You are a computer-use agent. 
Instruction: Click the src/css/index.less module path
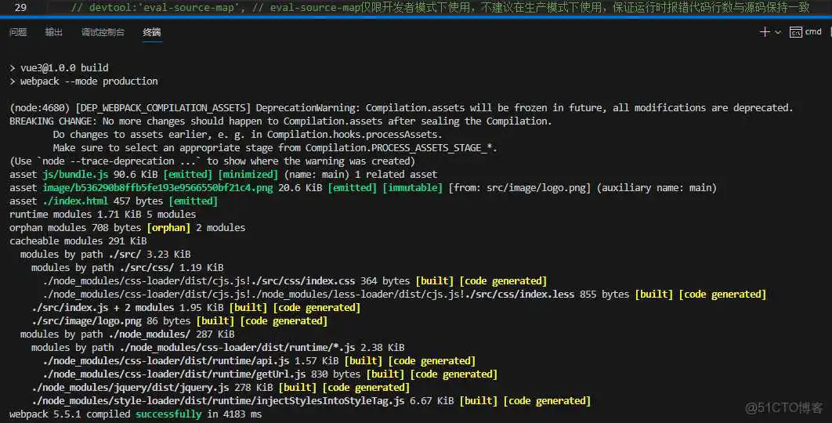pyautogui.click(x=309, y=294)
